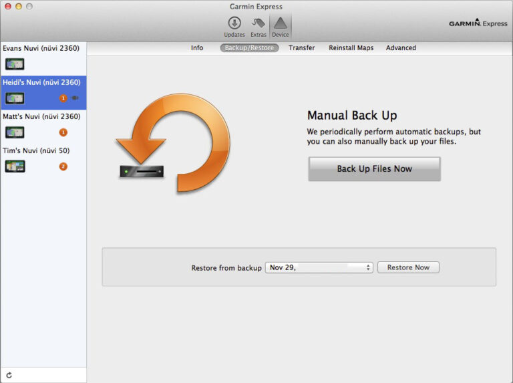Click Heidi's Nuvi device thumbnail
The image size is (513, 383).
click(x=15, y=98)
